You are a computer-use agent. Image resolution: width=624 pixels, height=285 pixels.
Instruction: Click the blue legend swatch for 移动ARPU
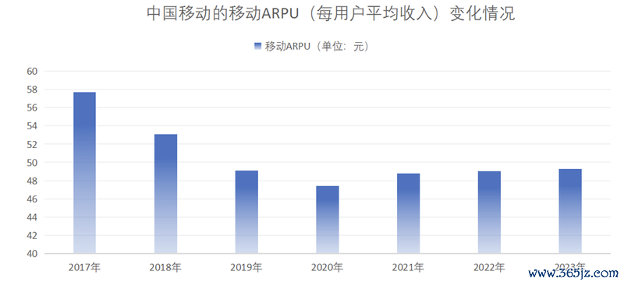click(258, 47)
